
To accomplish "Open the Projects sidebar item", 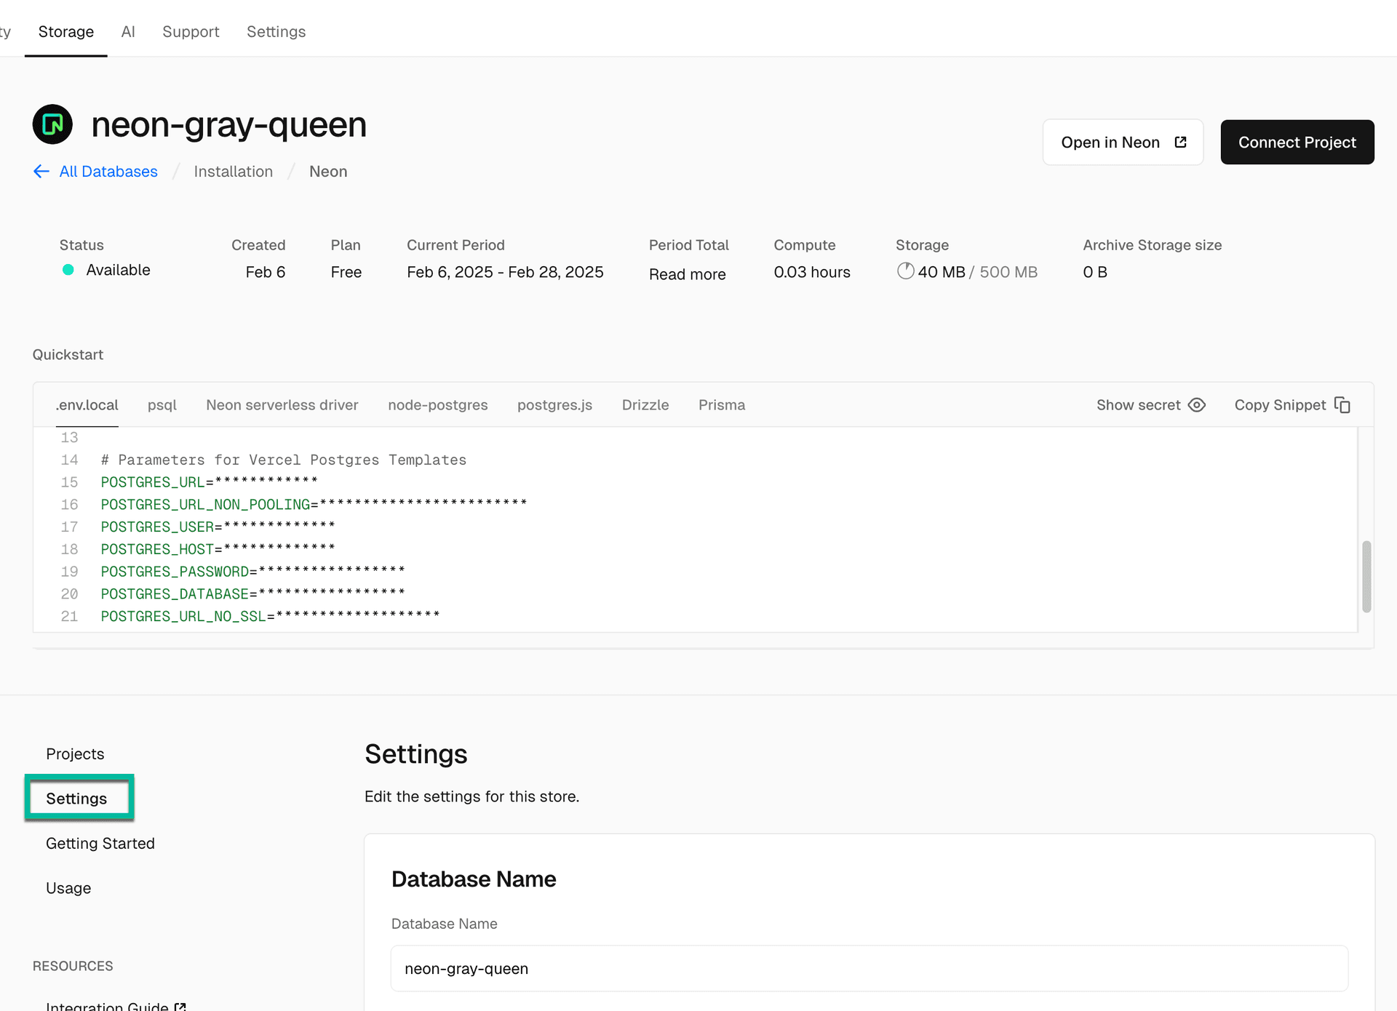I will [x=75, y=754].
